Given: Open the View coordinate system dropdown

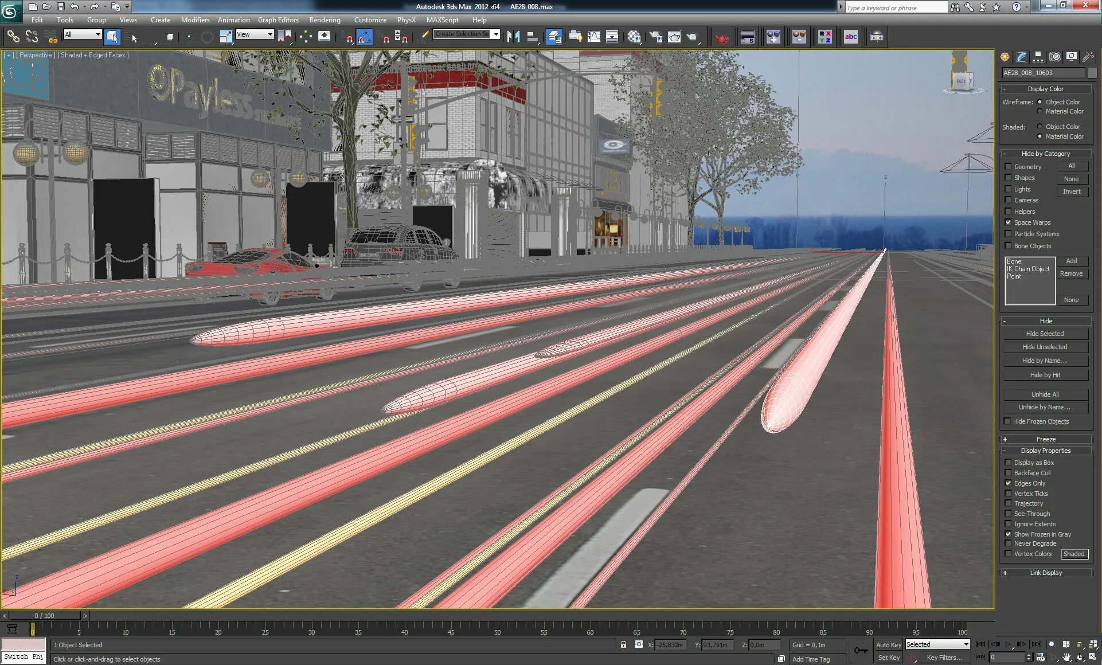Looking at the screenshot, I should pos(255,34).
